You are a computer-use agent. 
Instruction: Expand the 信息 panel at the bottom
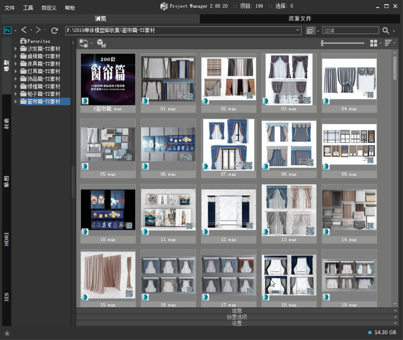[x=237, y=311]
